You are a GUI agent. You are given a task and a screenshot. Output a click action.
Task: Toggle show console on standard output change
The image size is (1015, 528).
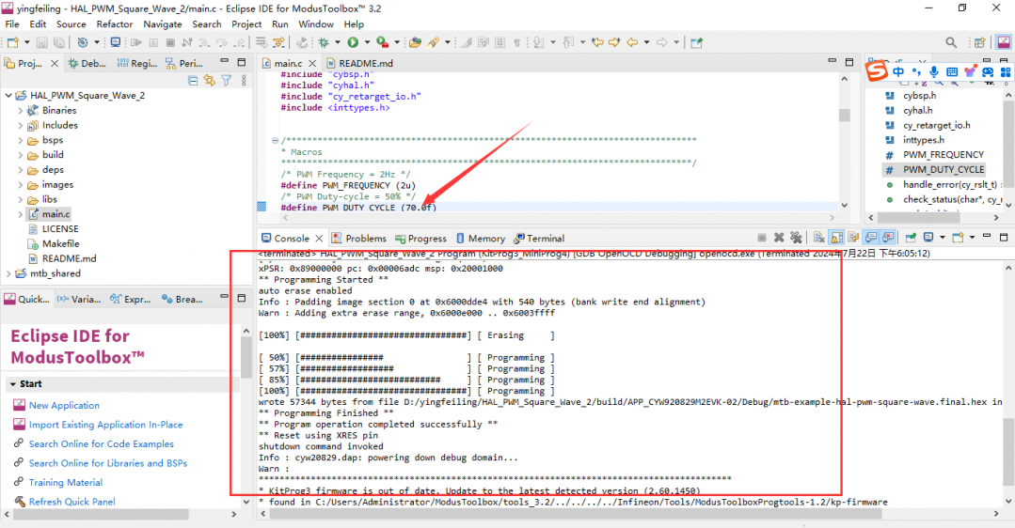coord(871,238)
